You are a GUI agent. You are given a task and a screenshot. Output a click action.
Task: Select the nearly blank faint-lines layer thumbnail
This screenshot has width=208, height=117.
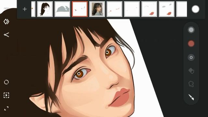click(x=132, y=9)
